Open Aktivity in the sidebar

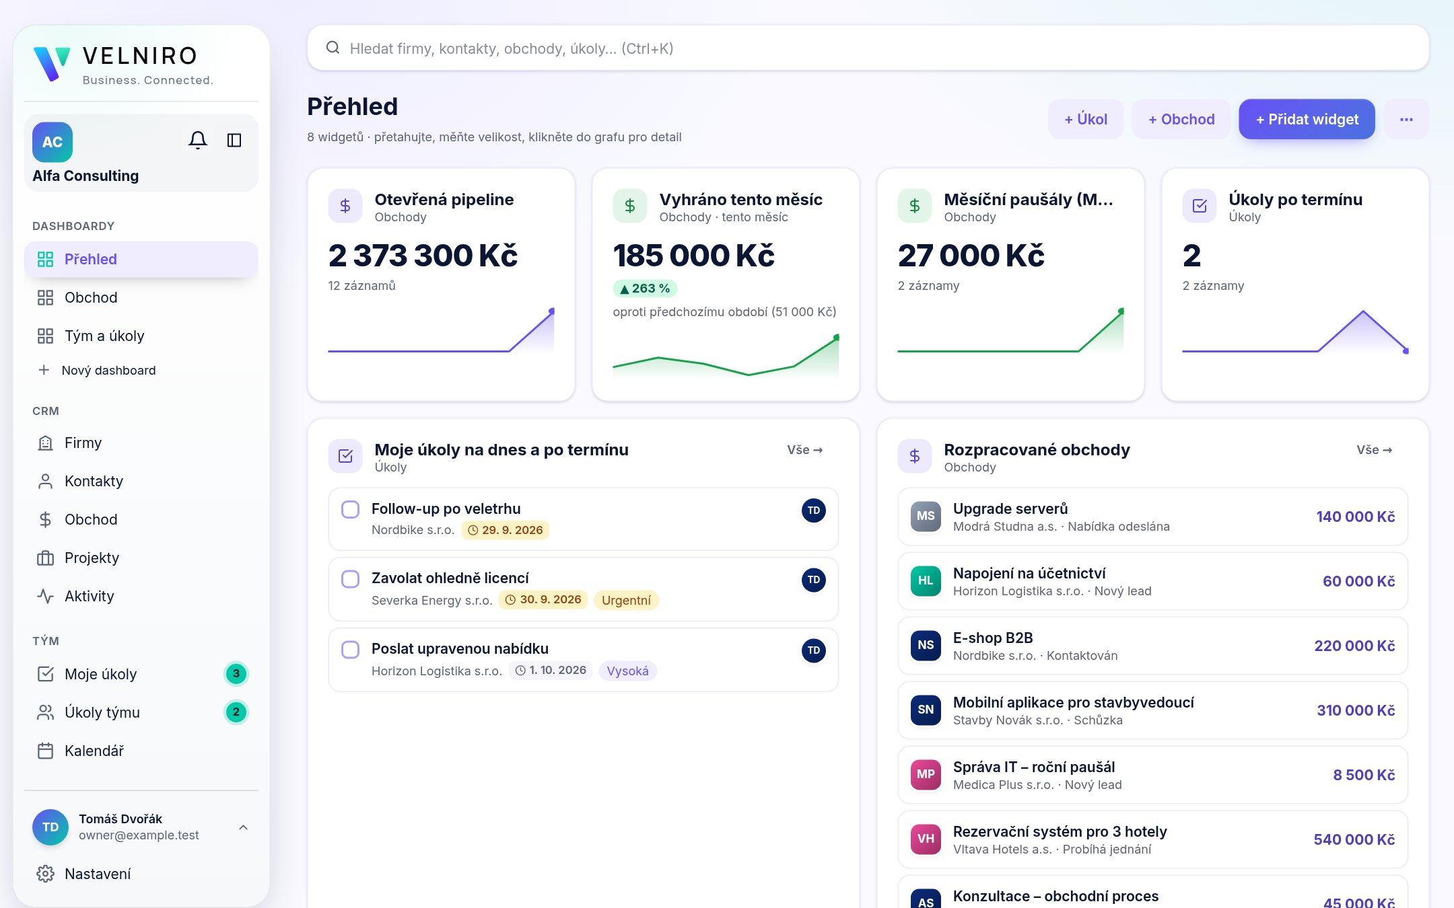point(141,596)
